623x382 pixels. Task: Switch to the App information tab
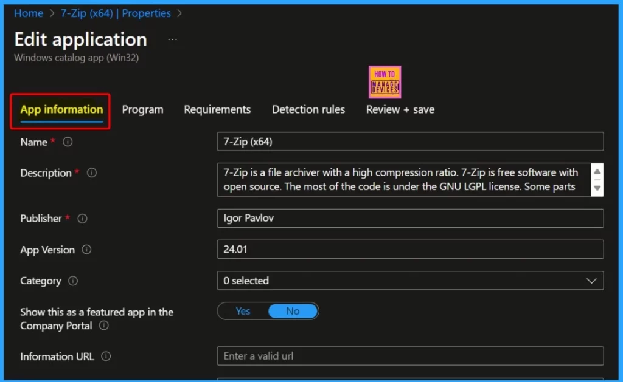click(61, 110)
